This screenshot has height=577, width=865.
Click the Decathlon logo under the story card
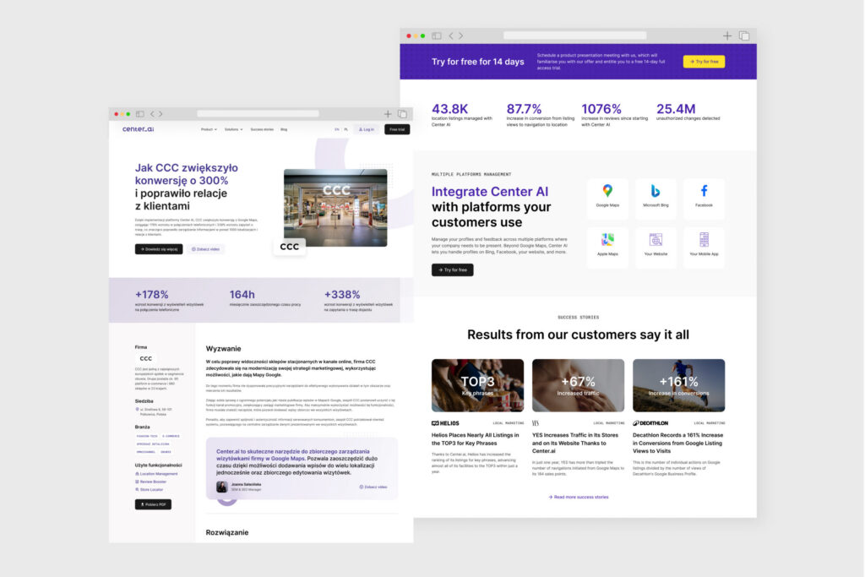coord(650,423)
